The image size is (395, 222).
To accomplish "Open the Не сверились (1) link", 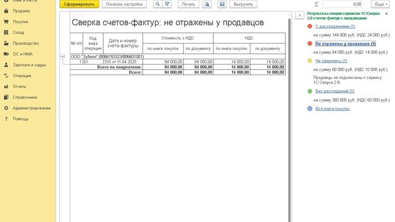I will tap(331, 60).
